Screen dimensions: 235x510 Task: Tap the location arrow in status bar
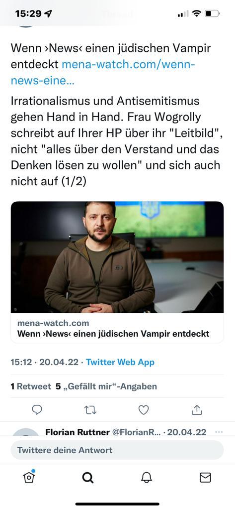click(48, 13)
